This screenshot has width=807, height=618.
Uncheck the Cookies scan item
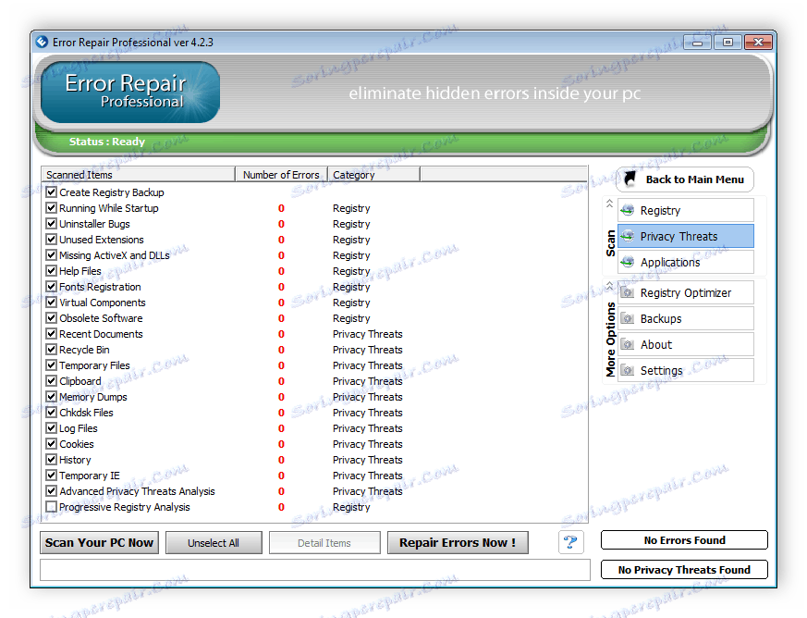click(51, 443)
